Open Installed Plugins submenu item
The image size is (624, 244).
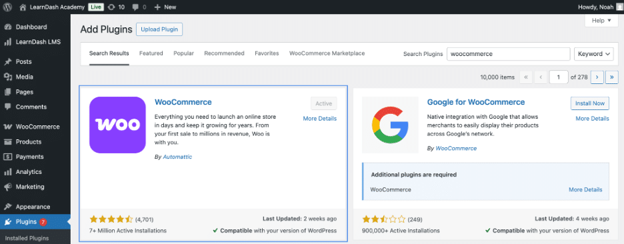click(27, 238)
